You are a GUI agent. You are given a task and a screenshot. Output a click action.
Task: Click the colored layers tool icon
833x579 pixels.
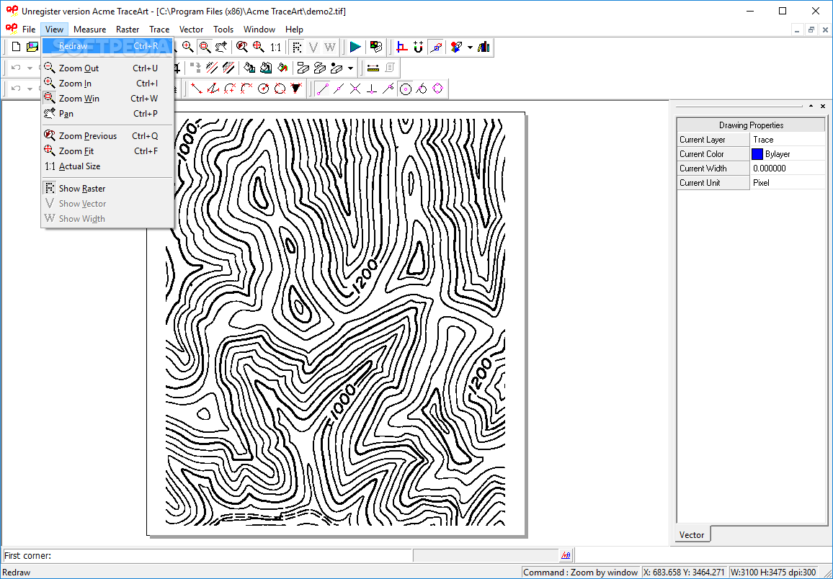coord(456,47)
